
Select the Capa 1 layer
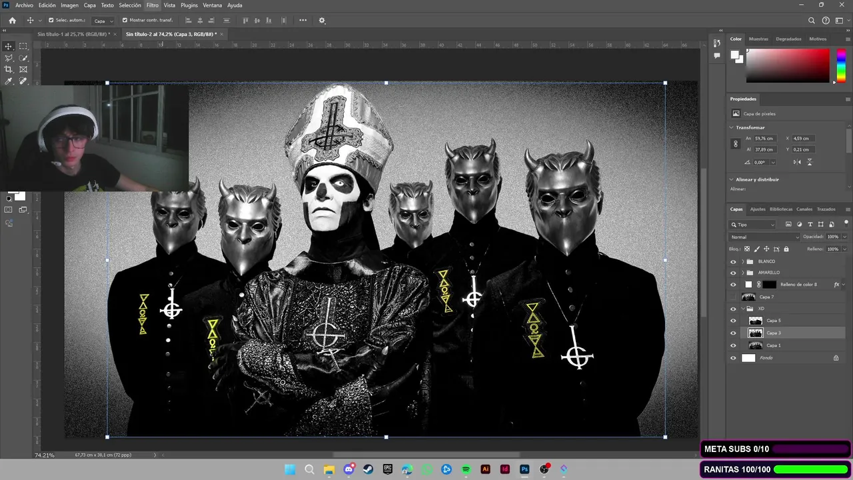pos(786,345)
